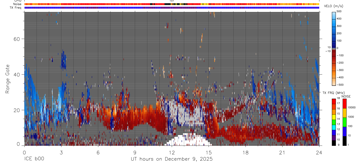Click the cyan segment of the TX FRQ bar

334,127
